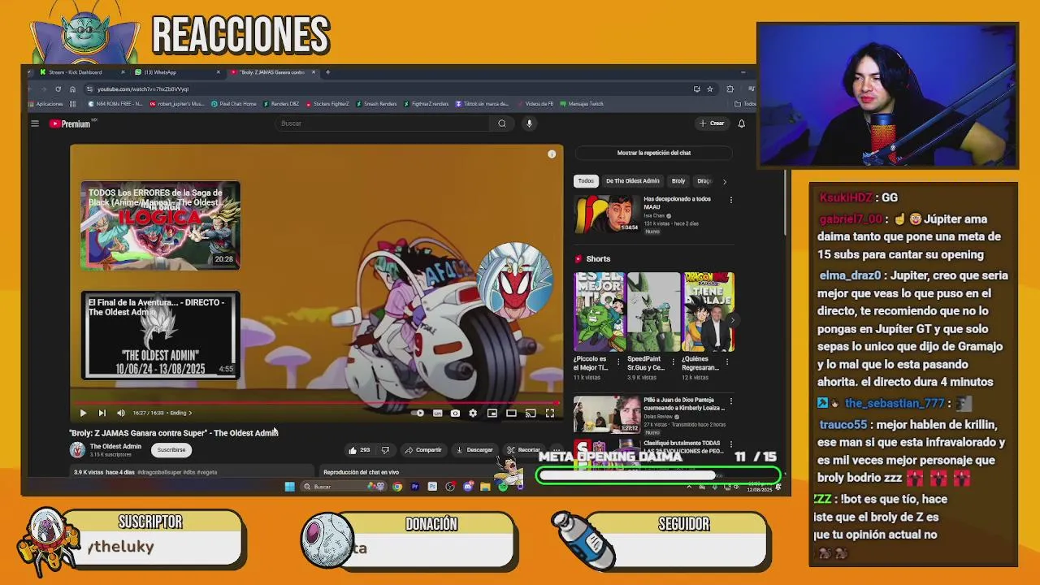Select the Broly filter chip

tap(678, 181)
